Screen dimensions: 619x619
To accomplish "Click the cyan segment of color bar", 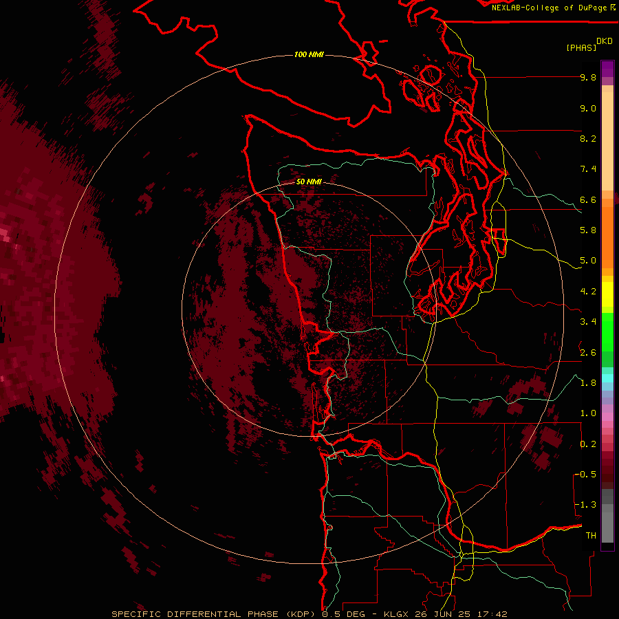I will tap(607, 378).
